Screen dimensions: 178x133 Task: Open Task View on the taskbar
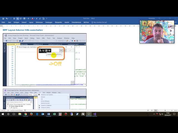click(14, 114)
